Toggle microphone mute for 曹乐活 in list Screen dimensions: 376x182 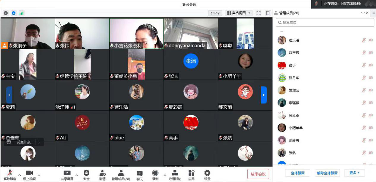coord(364,40)
